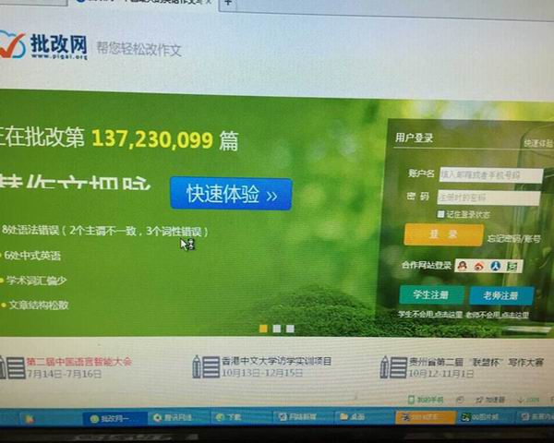Log in with the QQ penguin icon

coord(462,266)
